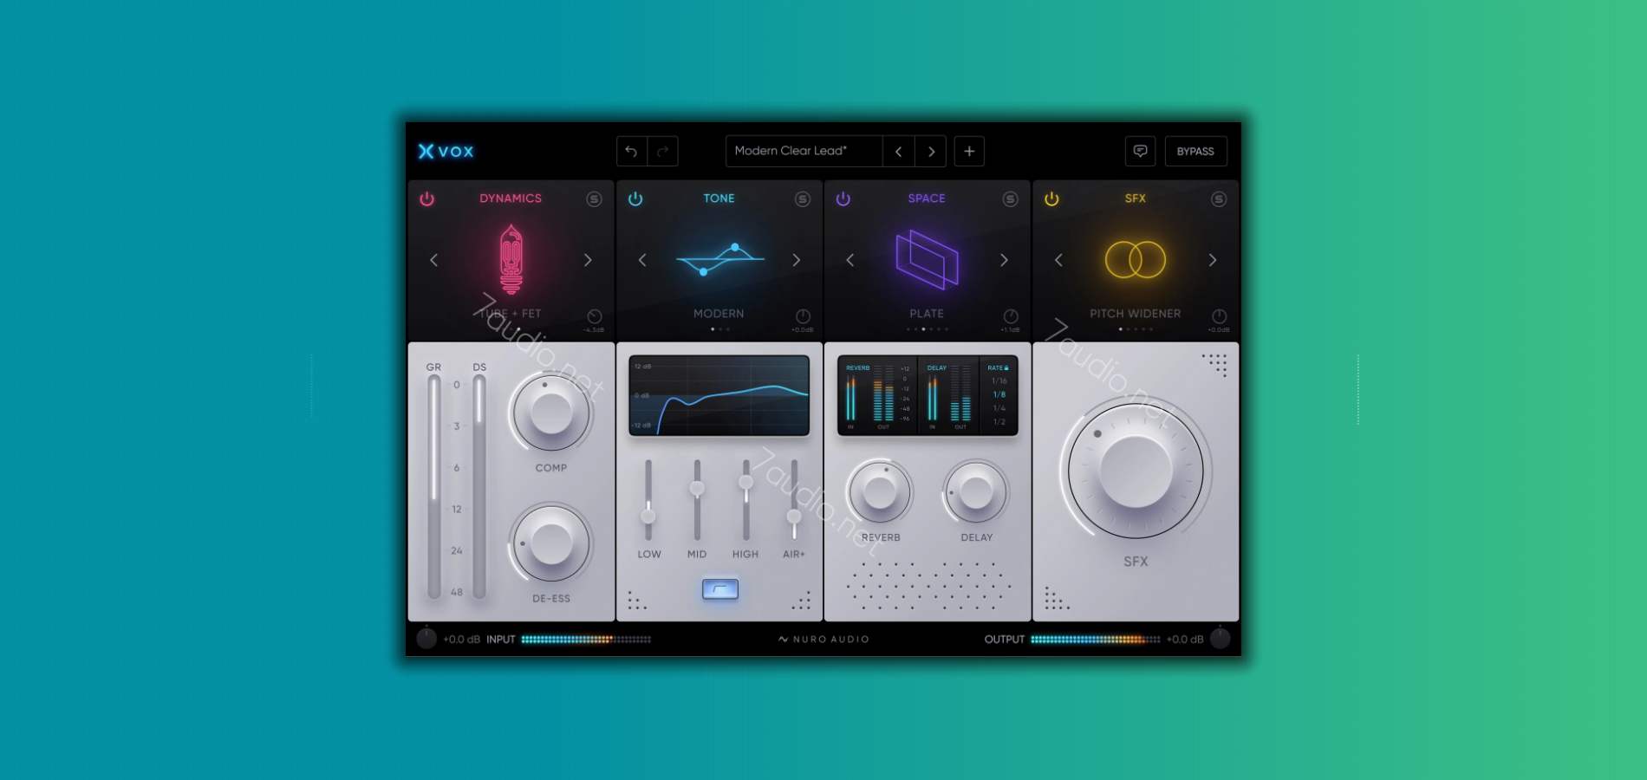Solo the Dynamics module

click(594, 199)
